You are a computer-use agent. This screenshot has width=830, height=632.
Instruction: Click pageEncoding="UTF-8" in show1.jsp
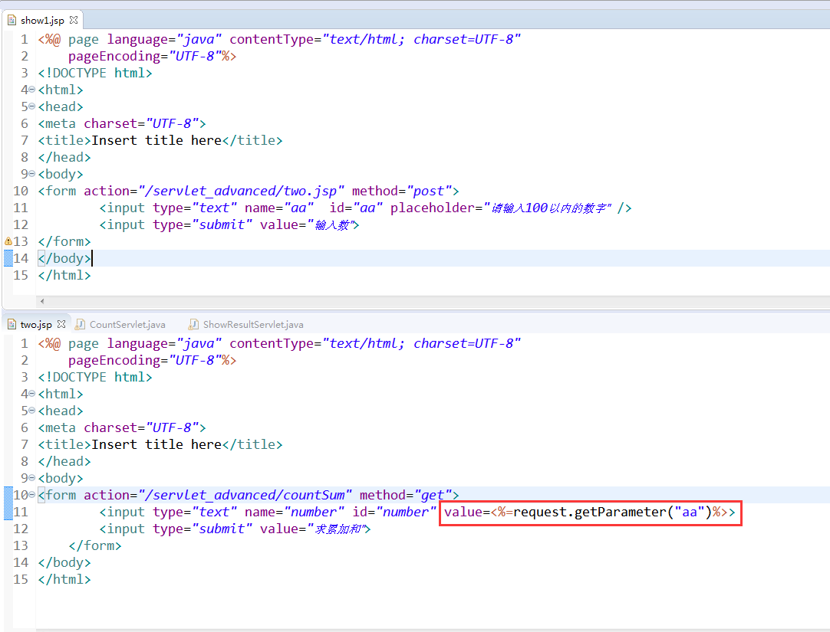(x=144, y=56)
